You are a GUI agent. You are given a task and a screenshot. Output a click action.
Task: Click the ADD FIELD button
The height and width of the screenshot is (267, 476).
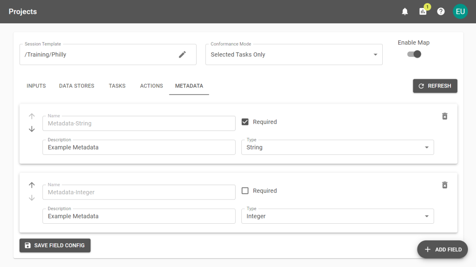point(443,249)
